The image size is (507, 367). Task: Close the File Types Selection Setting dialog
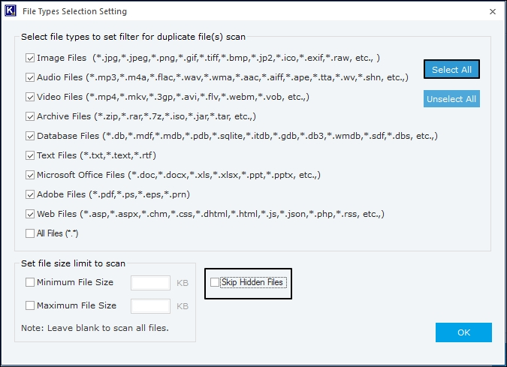coord(493,11)
